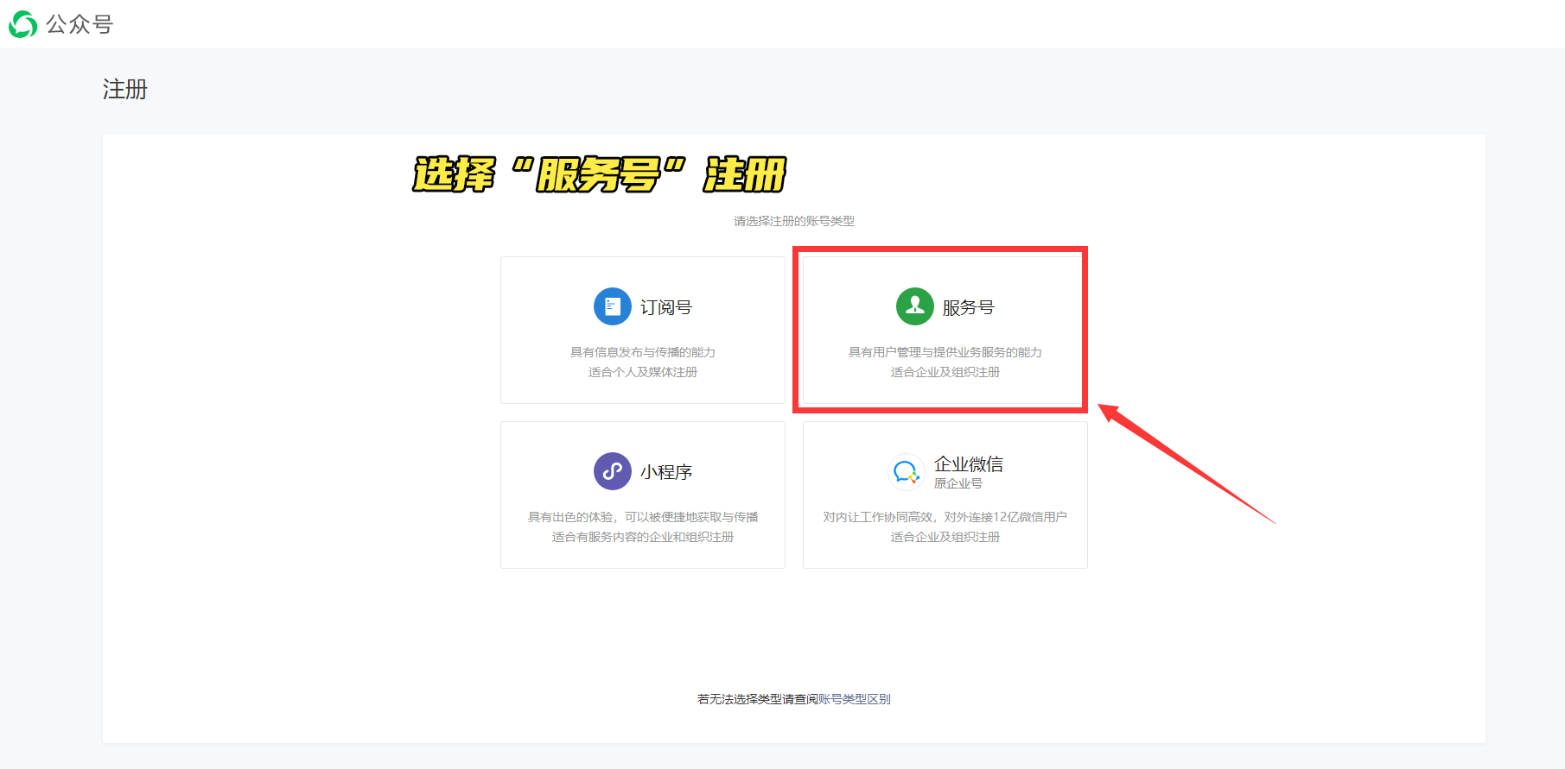The width and height of the screenshot is (1565, 769).
Task: Click the 公众号 header text
Action: tap(80, 24)
